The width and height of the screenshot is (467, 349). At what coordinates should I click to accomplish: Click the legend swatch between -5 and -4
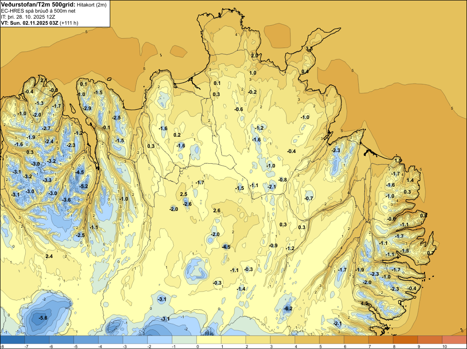tap(86, 340)
